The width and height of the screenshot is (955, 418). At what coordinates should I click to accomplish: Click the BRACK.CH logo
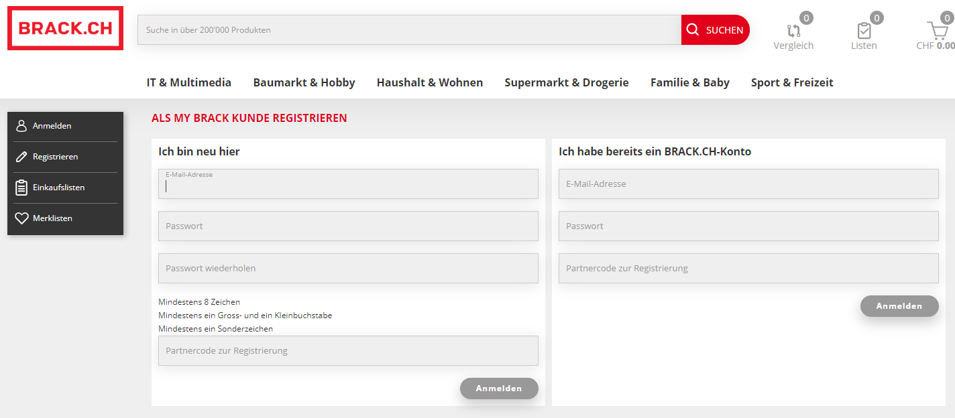click(x=65, y=28)
